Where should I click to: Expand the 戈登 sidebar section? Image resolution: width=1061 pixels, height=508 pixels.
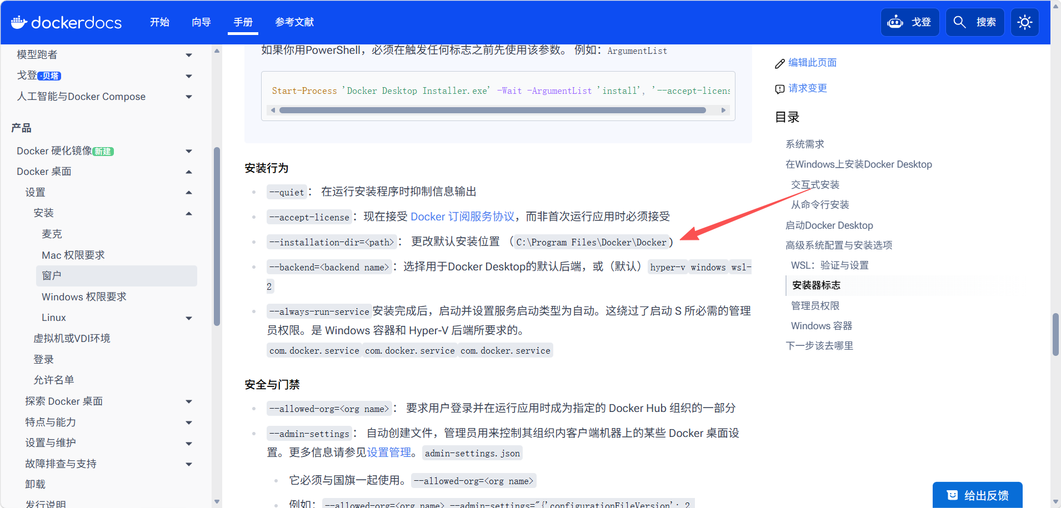[x=189, y=76]
